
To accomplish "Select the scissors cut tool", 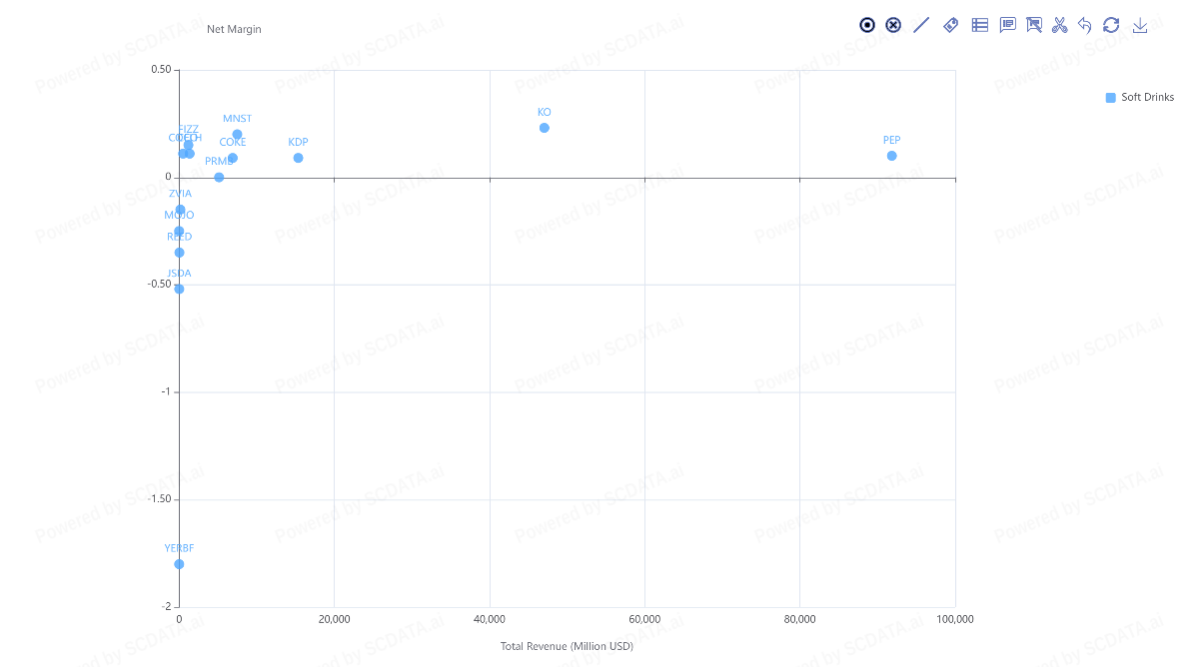I will click(x=1059, y=25).
